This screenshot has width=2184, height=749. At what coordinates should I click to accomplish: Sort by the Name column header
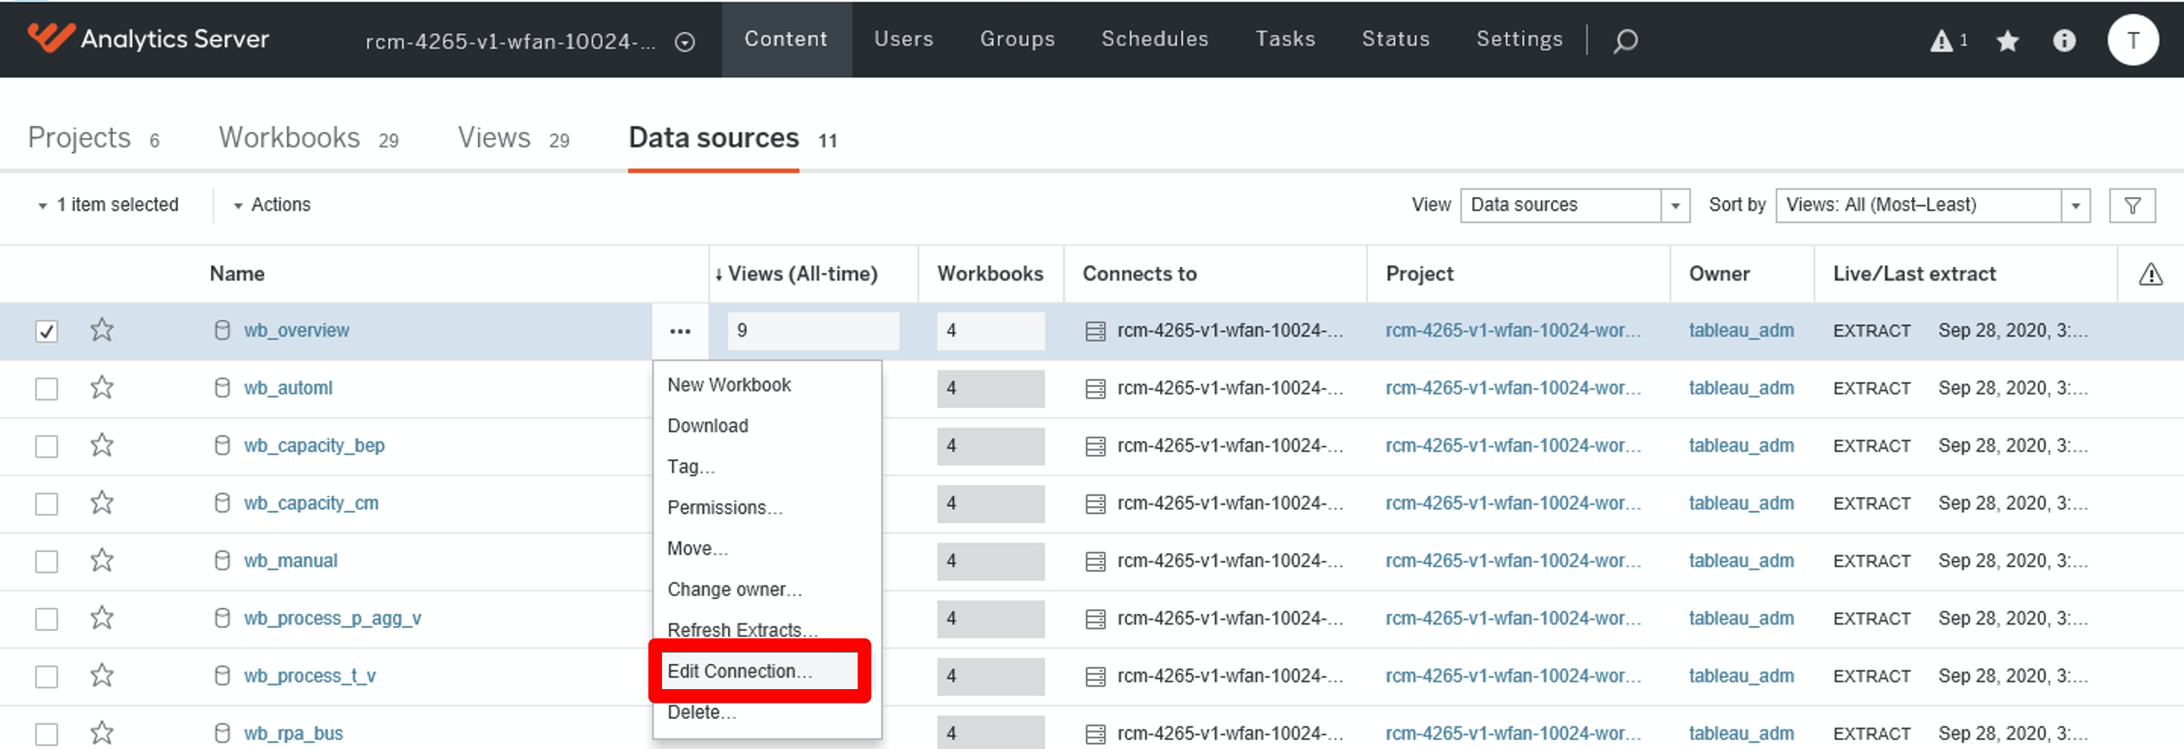click(x=237, y=274)
